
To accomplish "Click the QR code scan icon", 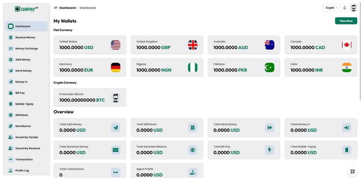I will [352, 172].
